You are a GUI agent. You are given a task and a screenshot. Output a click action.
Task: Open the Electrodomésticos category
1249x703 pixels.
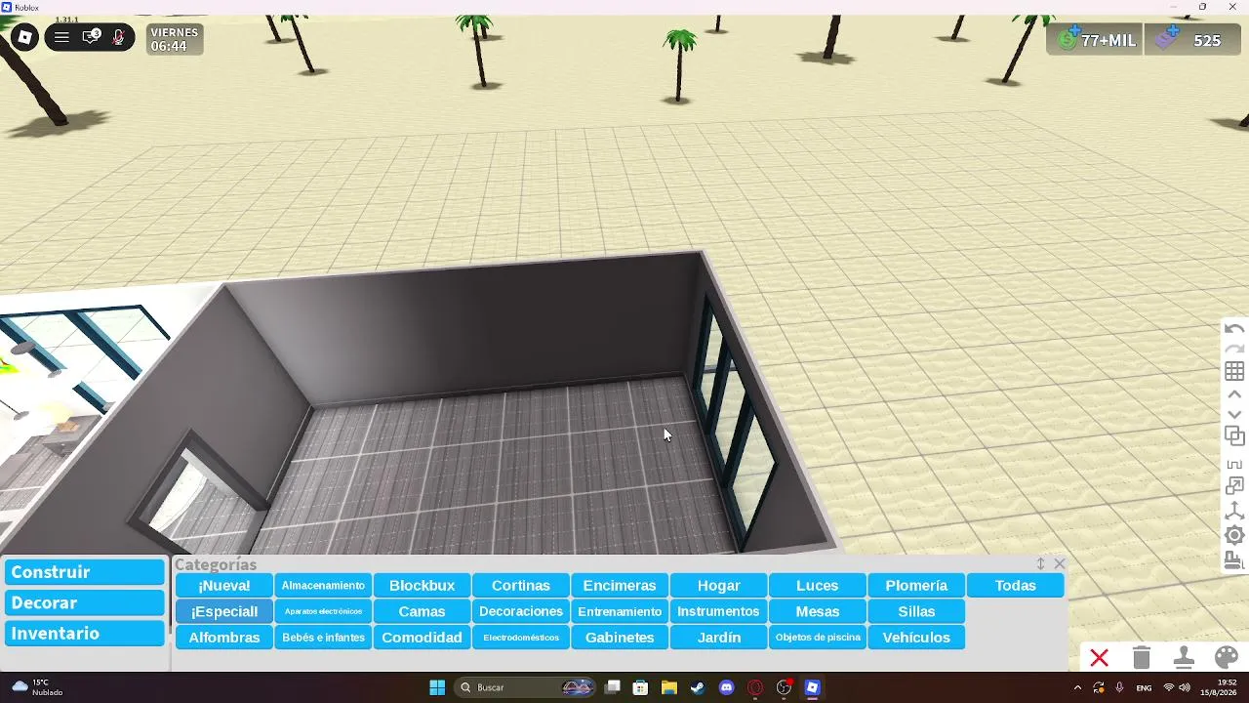(521, 638)
